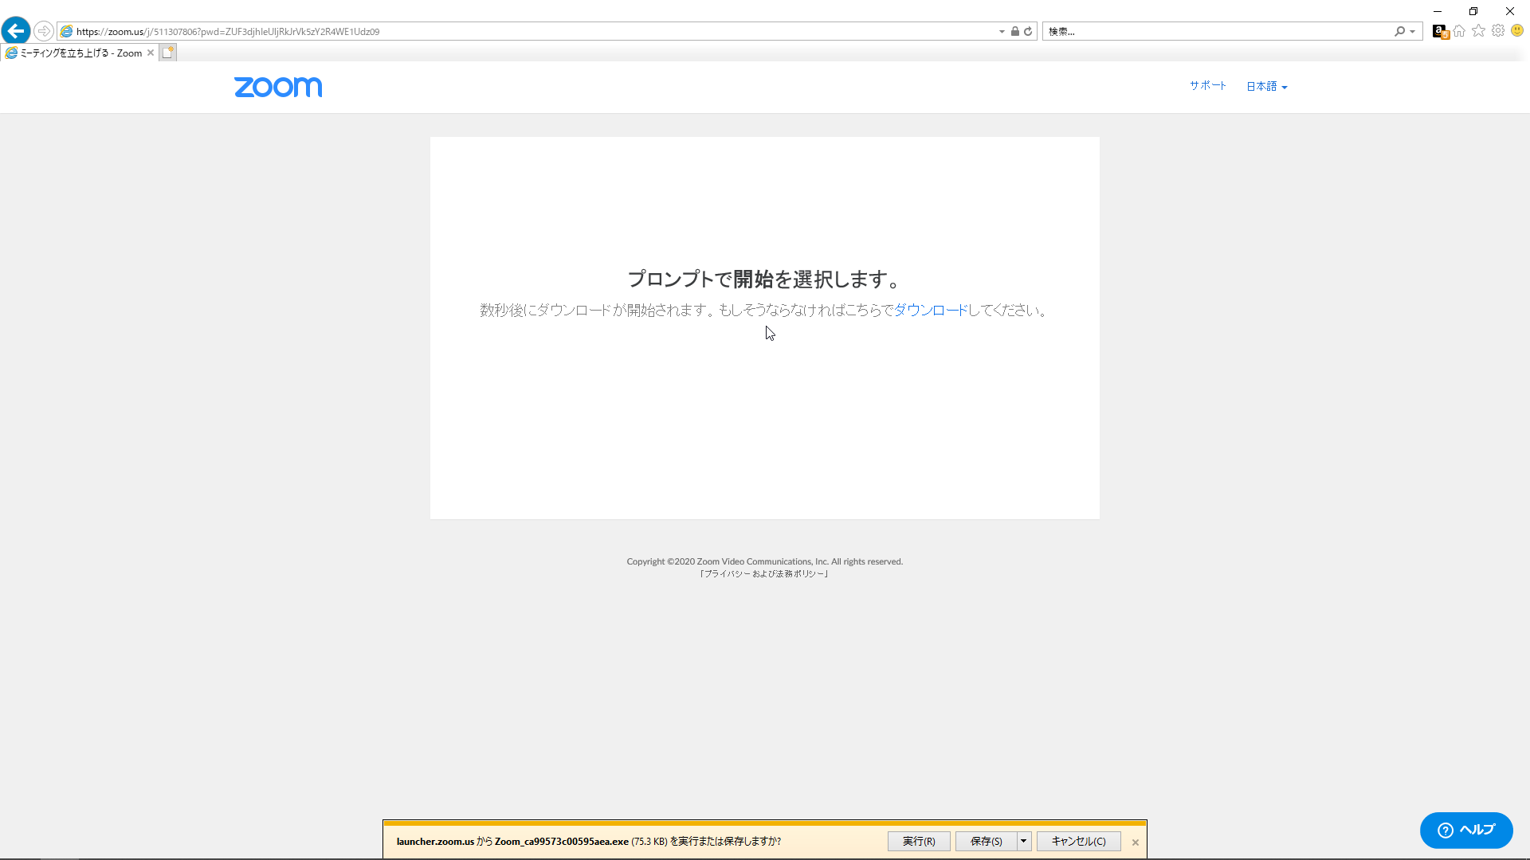Click 実行(R) to run the download

click(919, 841)
